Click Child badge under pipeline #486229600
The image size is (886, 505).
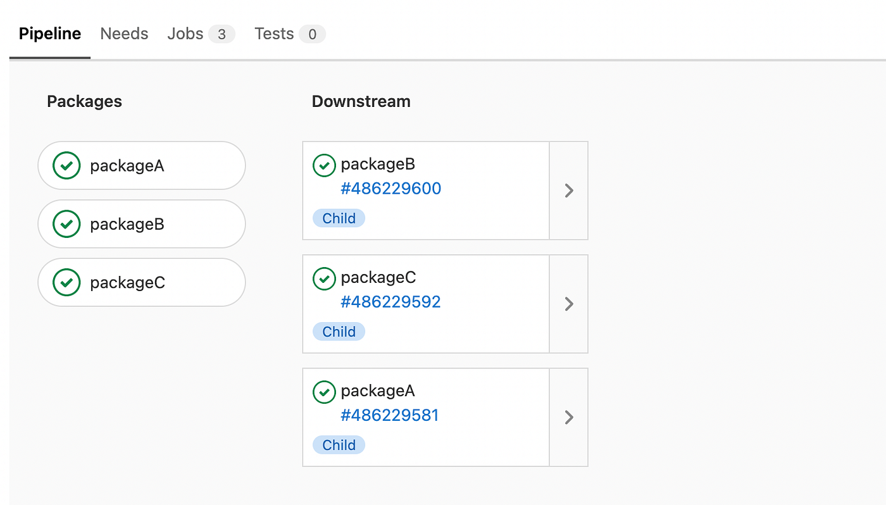click(x=339, y=218)
